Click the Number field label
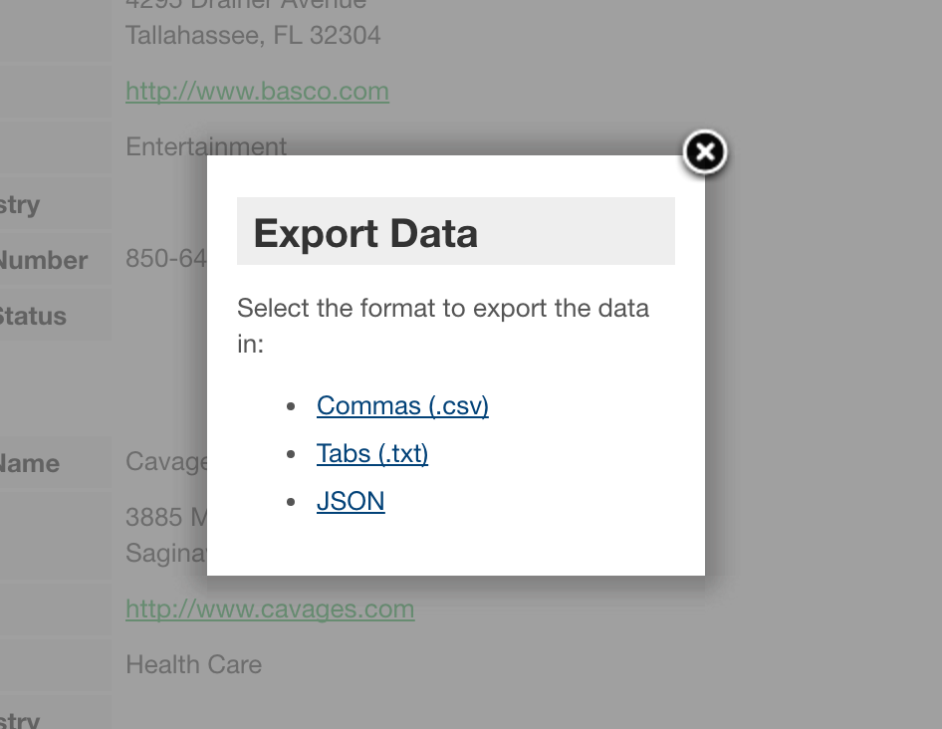Viewport: 942px width, 729px height. [43, 261]
